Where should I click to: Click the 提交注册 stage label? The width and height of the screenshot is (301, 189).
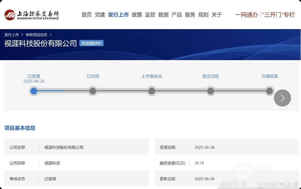point(211,76)
